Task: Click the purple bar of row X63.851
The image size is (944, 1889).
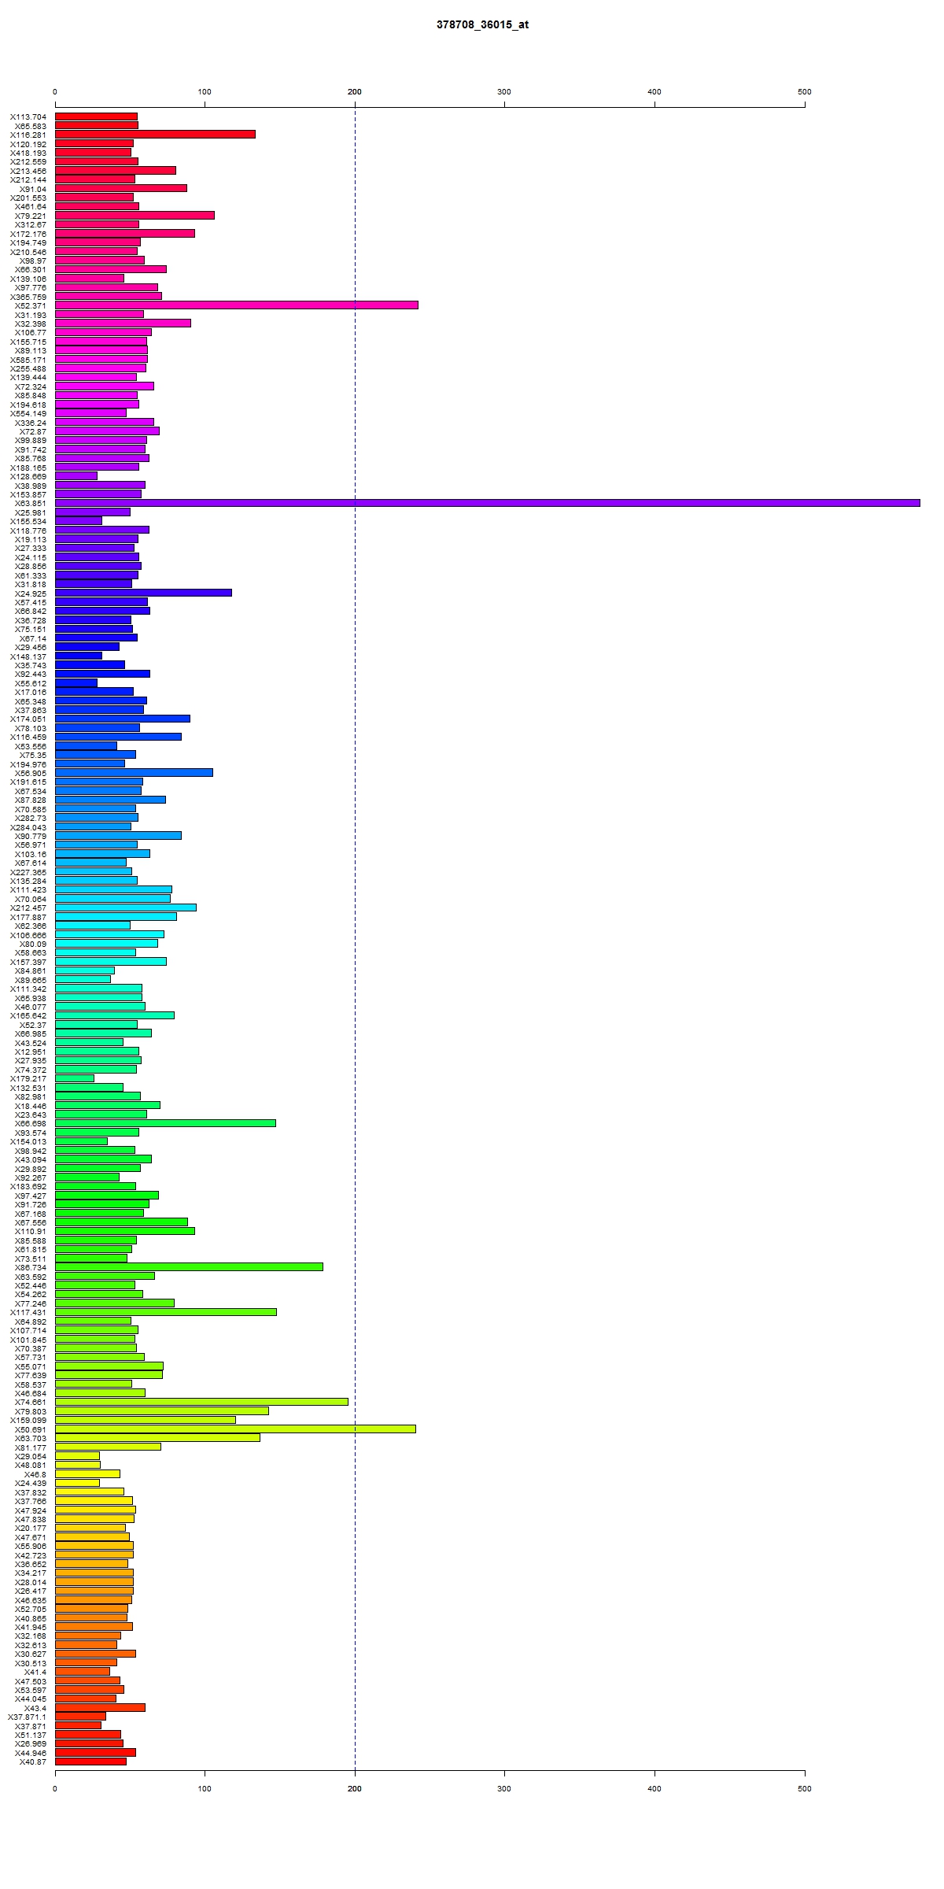Action: 488,503
